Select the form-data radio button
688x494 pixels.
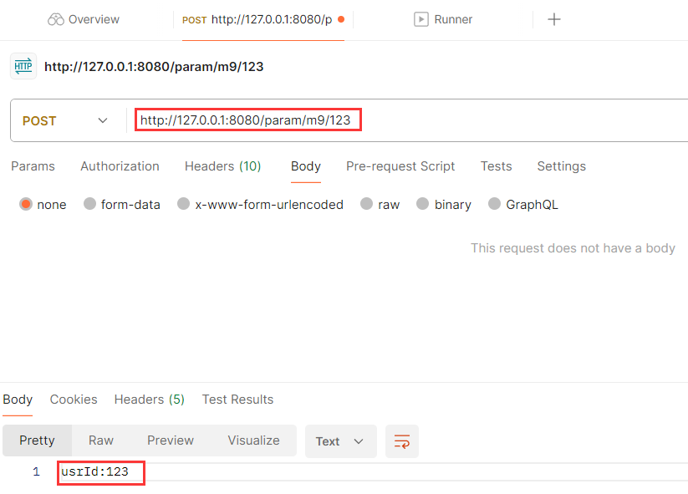[x=90, y=204]
